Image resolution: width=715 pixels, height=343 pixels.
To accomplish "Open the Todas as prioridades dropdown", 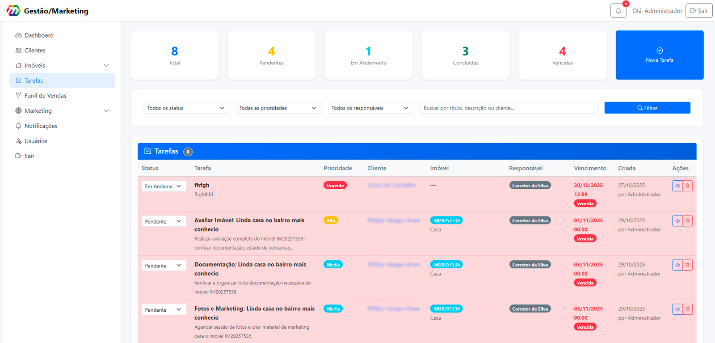I will tap(278, 108).
